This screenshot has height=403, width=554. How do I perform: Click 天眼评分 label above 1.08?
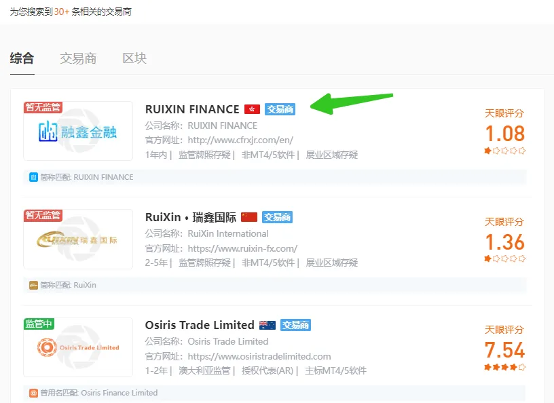[x=504, y=113]
